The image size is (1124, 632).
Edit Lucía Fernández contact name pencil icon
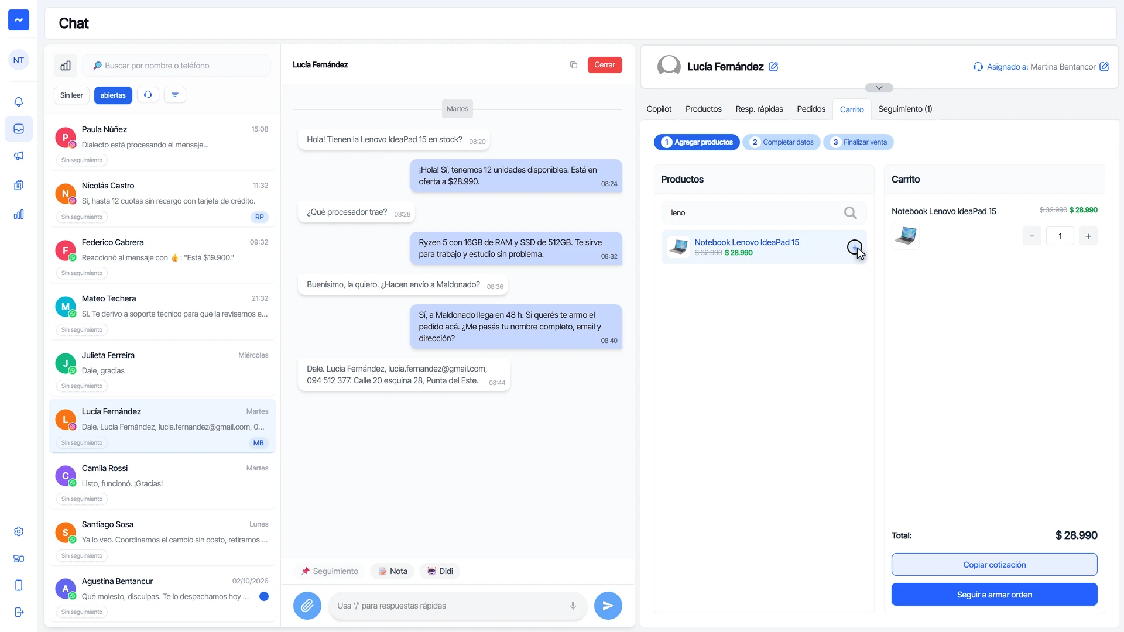coord(773,67)
